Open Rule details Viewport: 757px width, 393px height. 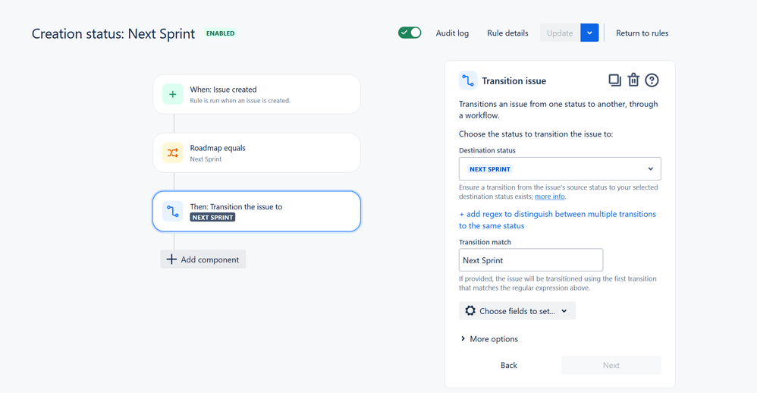[x=507, y=33]
